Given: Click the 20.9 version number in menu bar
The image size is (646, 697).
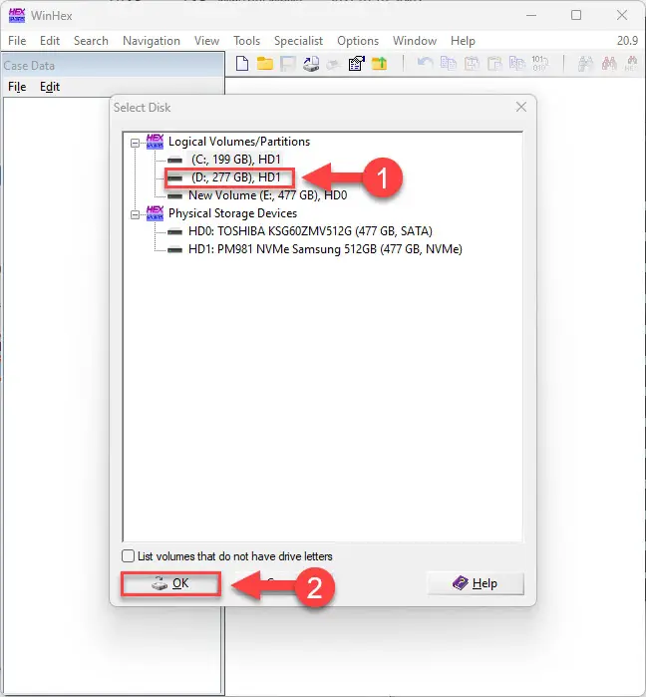Looking at the screenshot, I should (627, 41).
